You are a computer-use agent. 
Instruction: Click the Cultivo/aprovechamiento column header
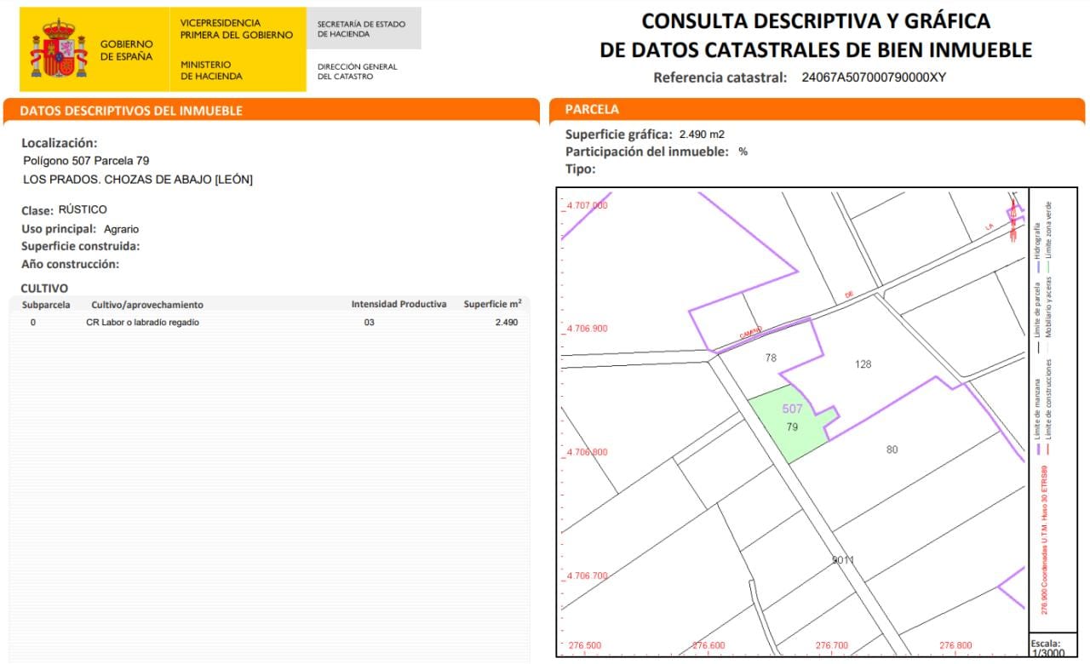coord(147,304)
